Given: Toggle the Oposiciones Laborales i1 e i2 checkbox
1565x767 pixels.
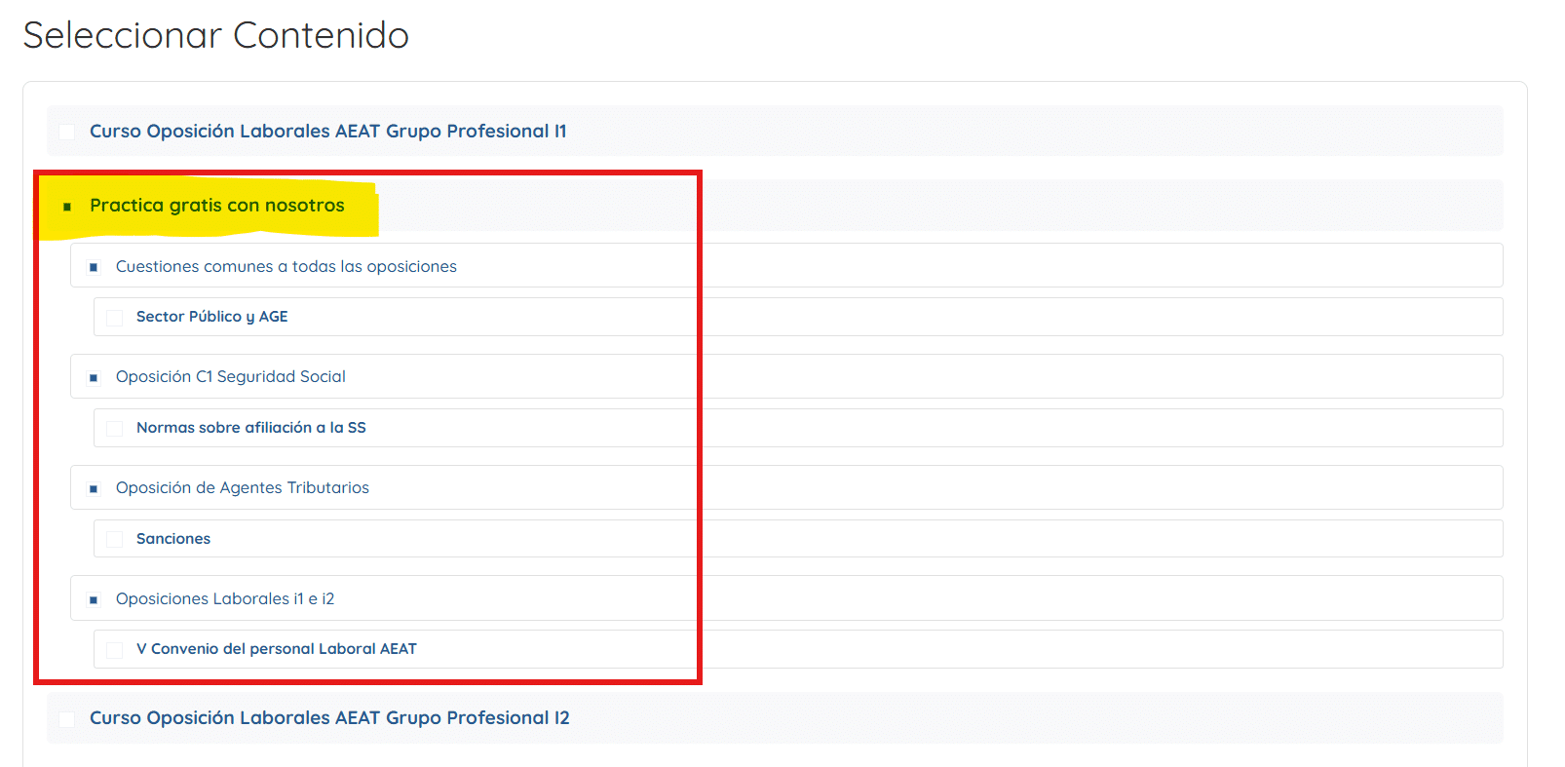Looking at the screenshot, I should pos(94,600).
